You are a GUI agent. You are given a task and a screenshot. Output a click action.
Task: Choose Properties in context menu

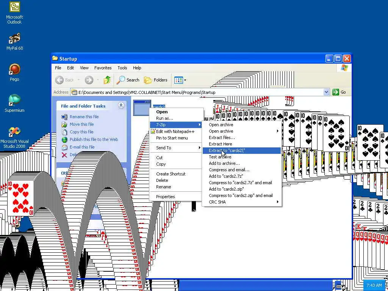(176, 197)
